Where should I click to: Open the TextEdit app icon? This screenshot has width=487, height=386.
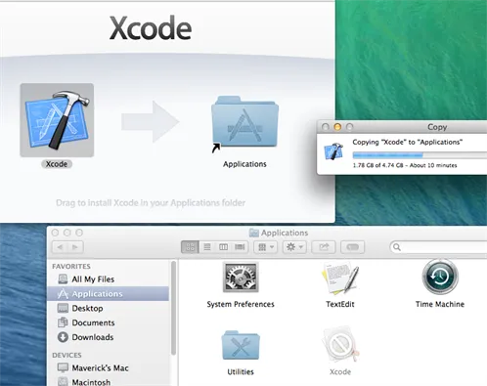pos(340,278)
